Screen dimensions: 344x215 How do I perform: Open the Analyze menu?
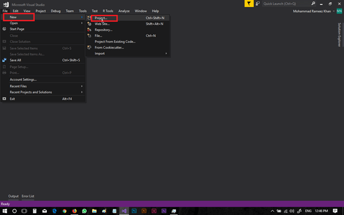(x=124, y=11)
